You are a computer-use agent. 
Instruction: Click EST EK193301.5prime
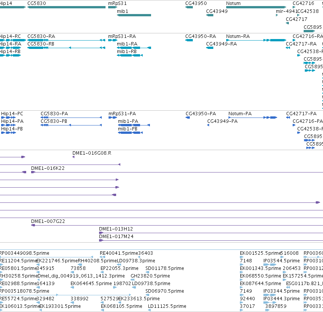(41, 310)
